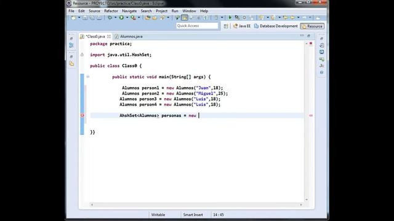394x221 pixels.
Task: Open the File menu
Action: [71, 11]
